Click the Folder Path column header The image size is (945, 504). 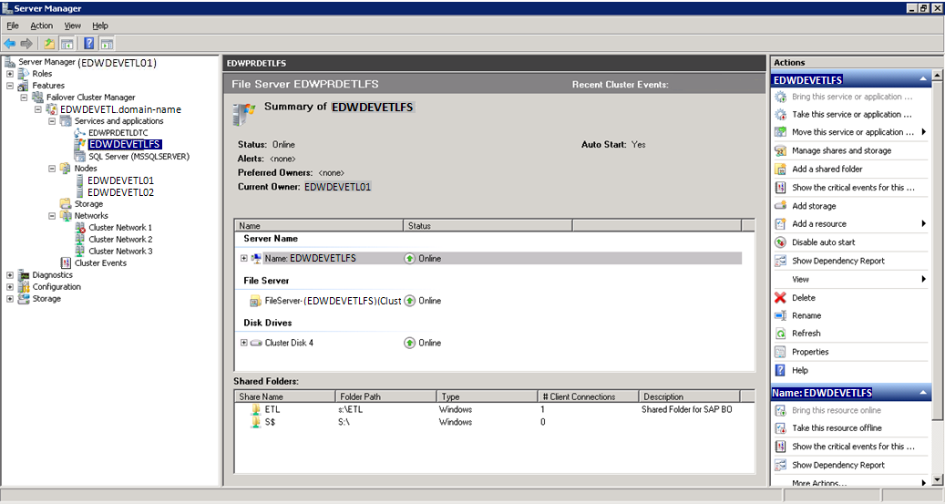tap(385, 396)
